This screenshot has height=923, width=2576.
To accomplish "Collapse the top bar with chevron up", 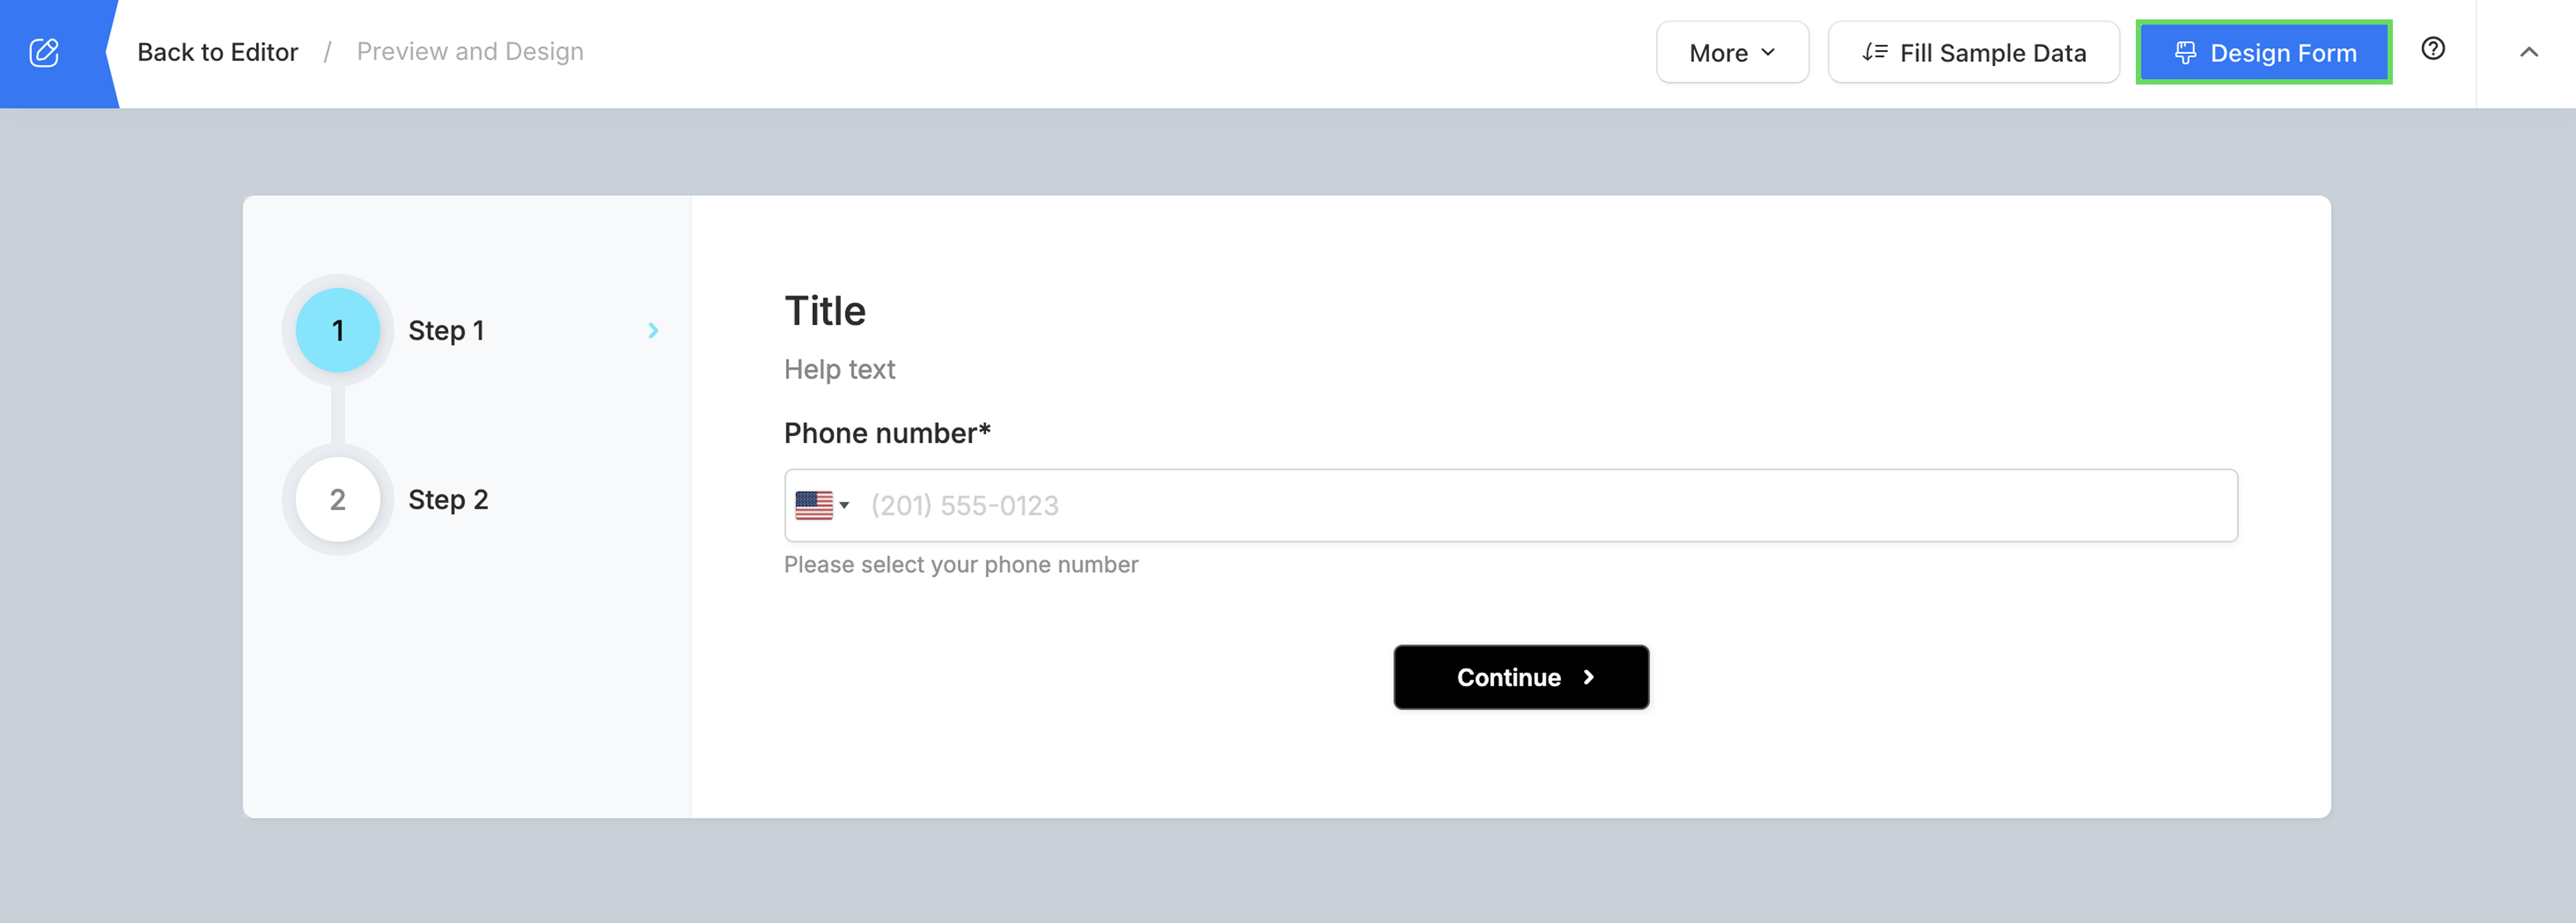I will click(x=2528, y=52).
